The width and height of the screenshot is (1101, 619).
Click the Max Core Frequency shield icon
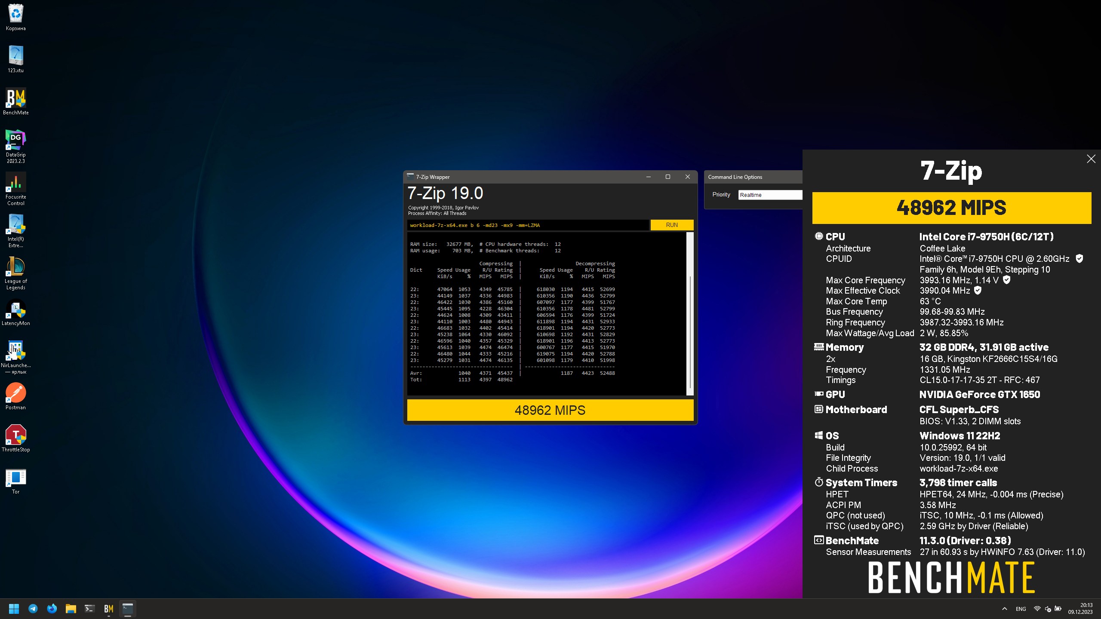(1006, 280)
